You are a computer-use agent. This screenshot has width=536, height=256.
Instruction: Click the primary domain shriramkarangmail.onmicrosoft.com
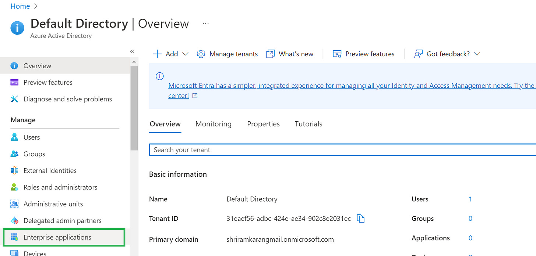point(280,239)
